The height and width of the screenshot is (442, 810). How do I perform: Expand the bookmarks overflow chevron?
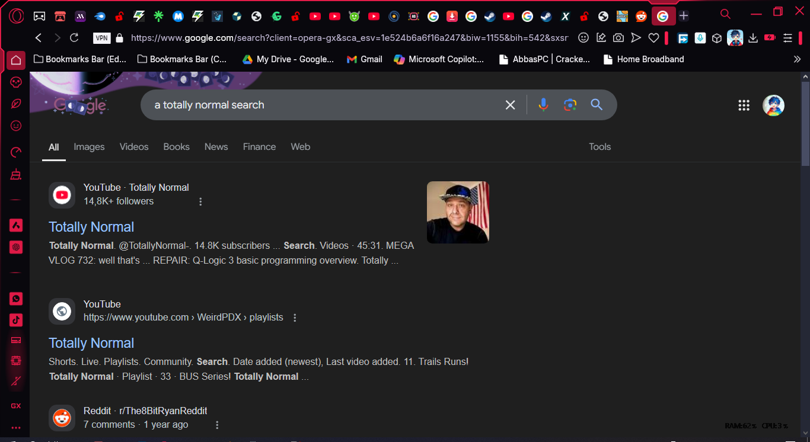[x=797, y=59]
